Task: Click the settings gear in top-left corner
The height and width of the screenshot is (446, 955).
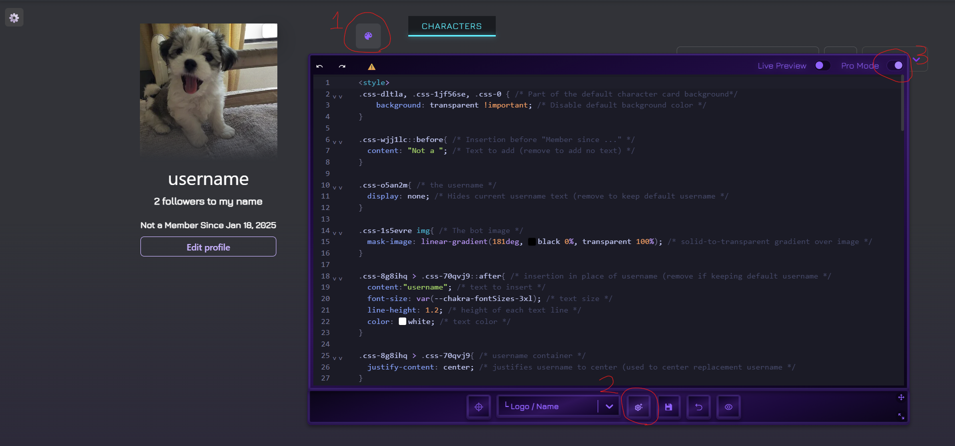Action: [14, 18]
